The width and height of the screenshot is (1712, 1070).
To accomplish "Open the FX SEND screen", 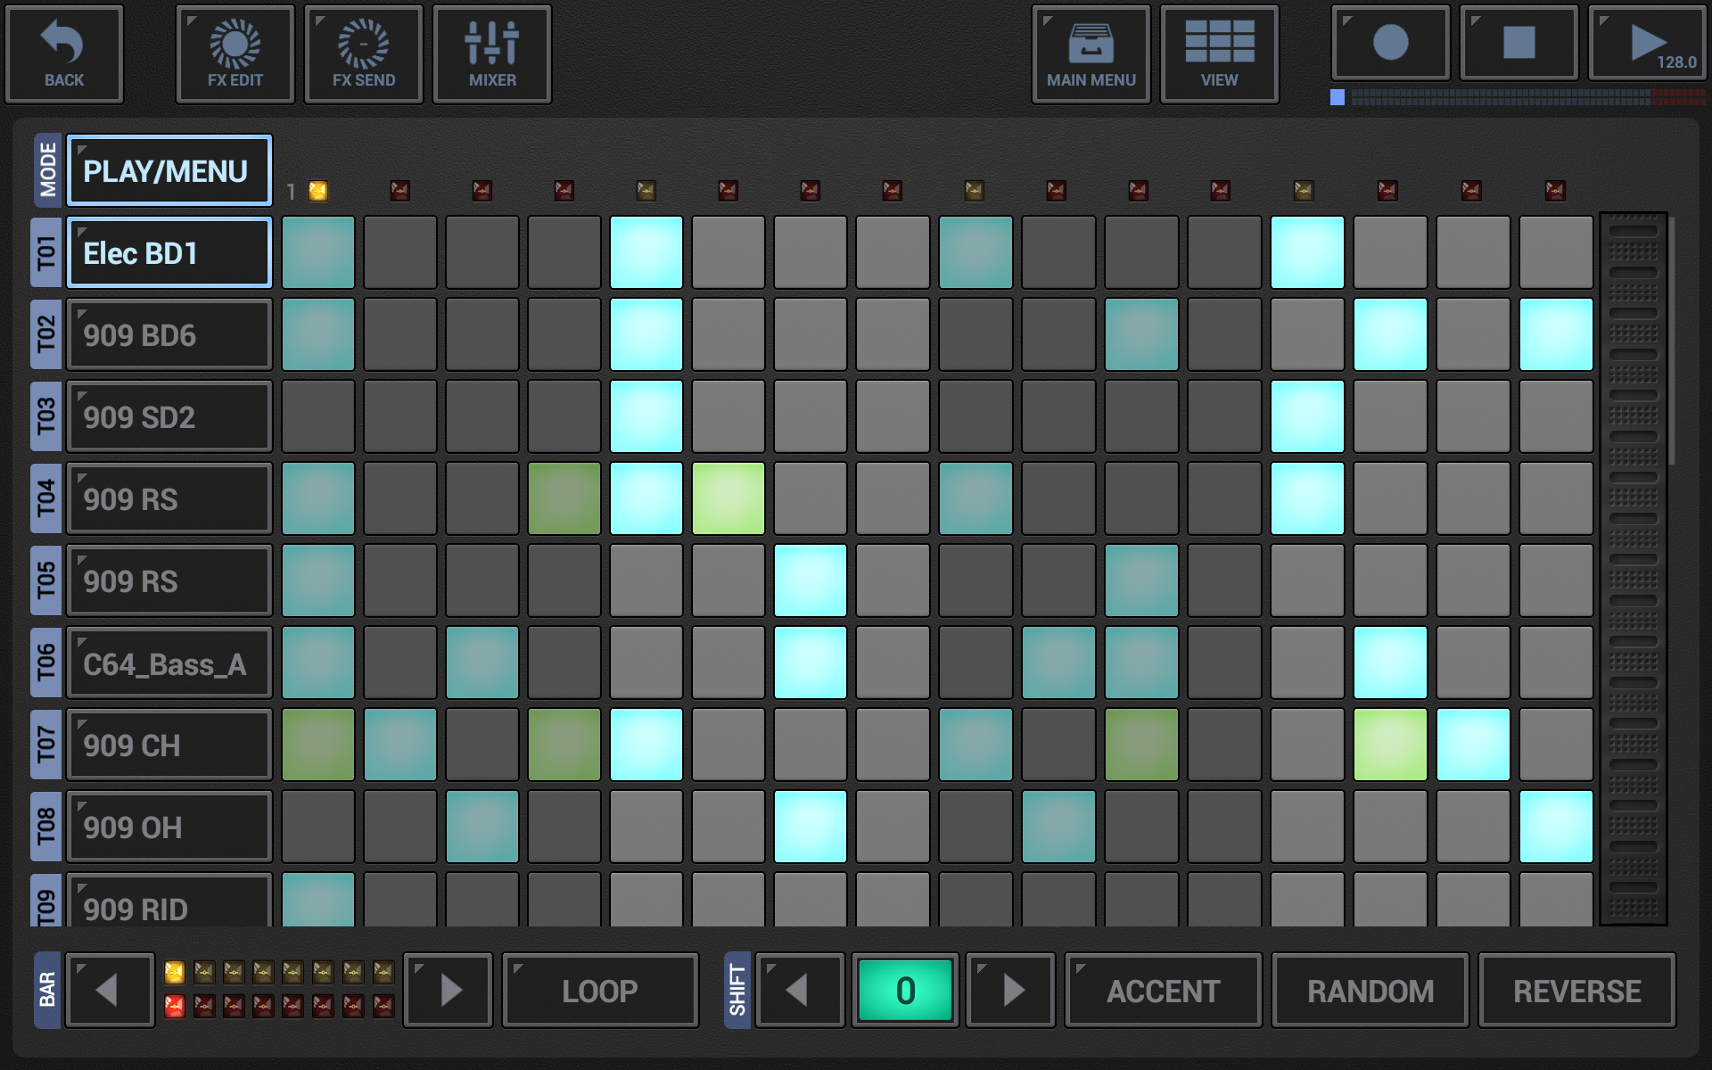I will coord(363,53).
